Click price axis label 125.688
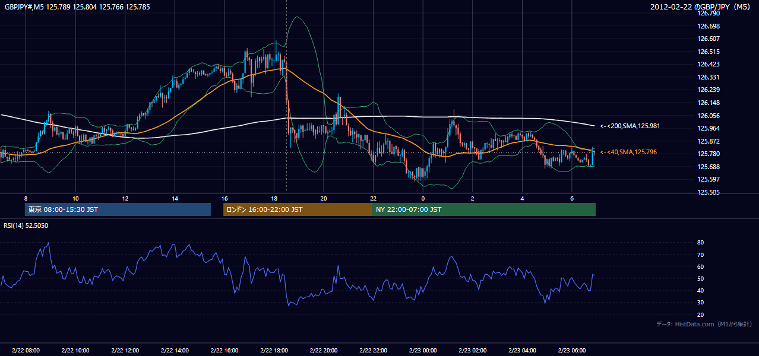The height and width of the screenshot is (356, 759). (709, 167)
